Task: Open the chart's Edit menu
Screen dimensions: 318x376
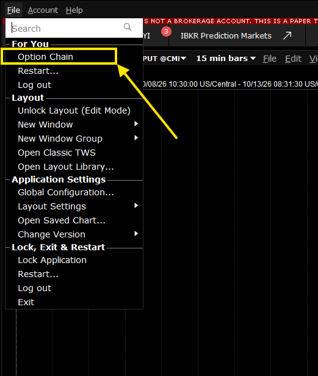Action: [293, 59]
